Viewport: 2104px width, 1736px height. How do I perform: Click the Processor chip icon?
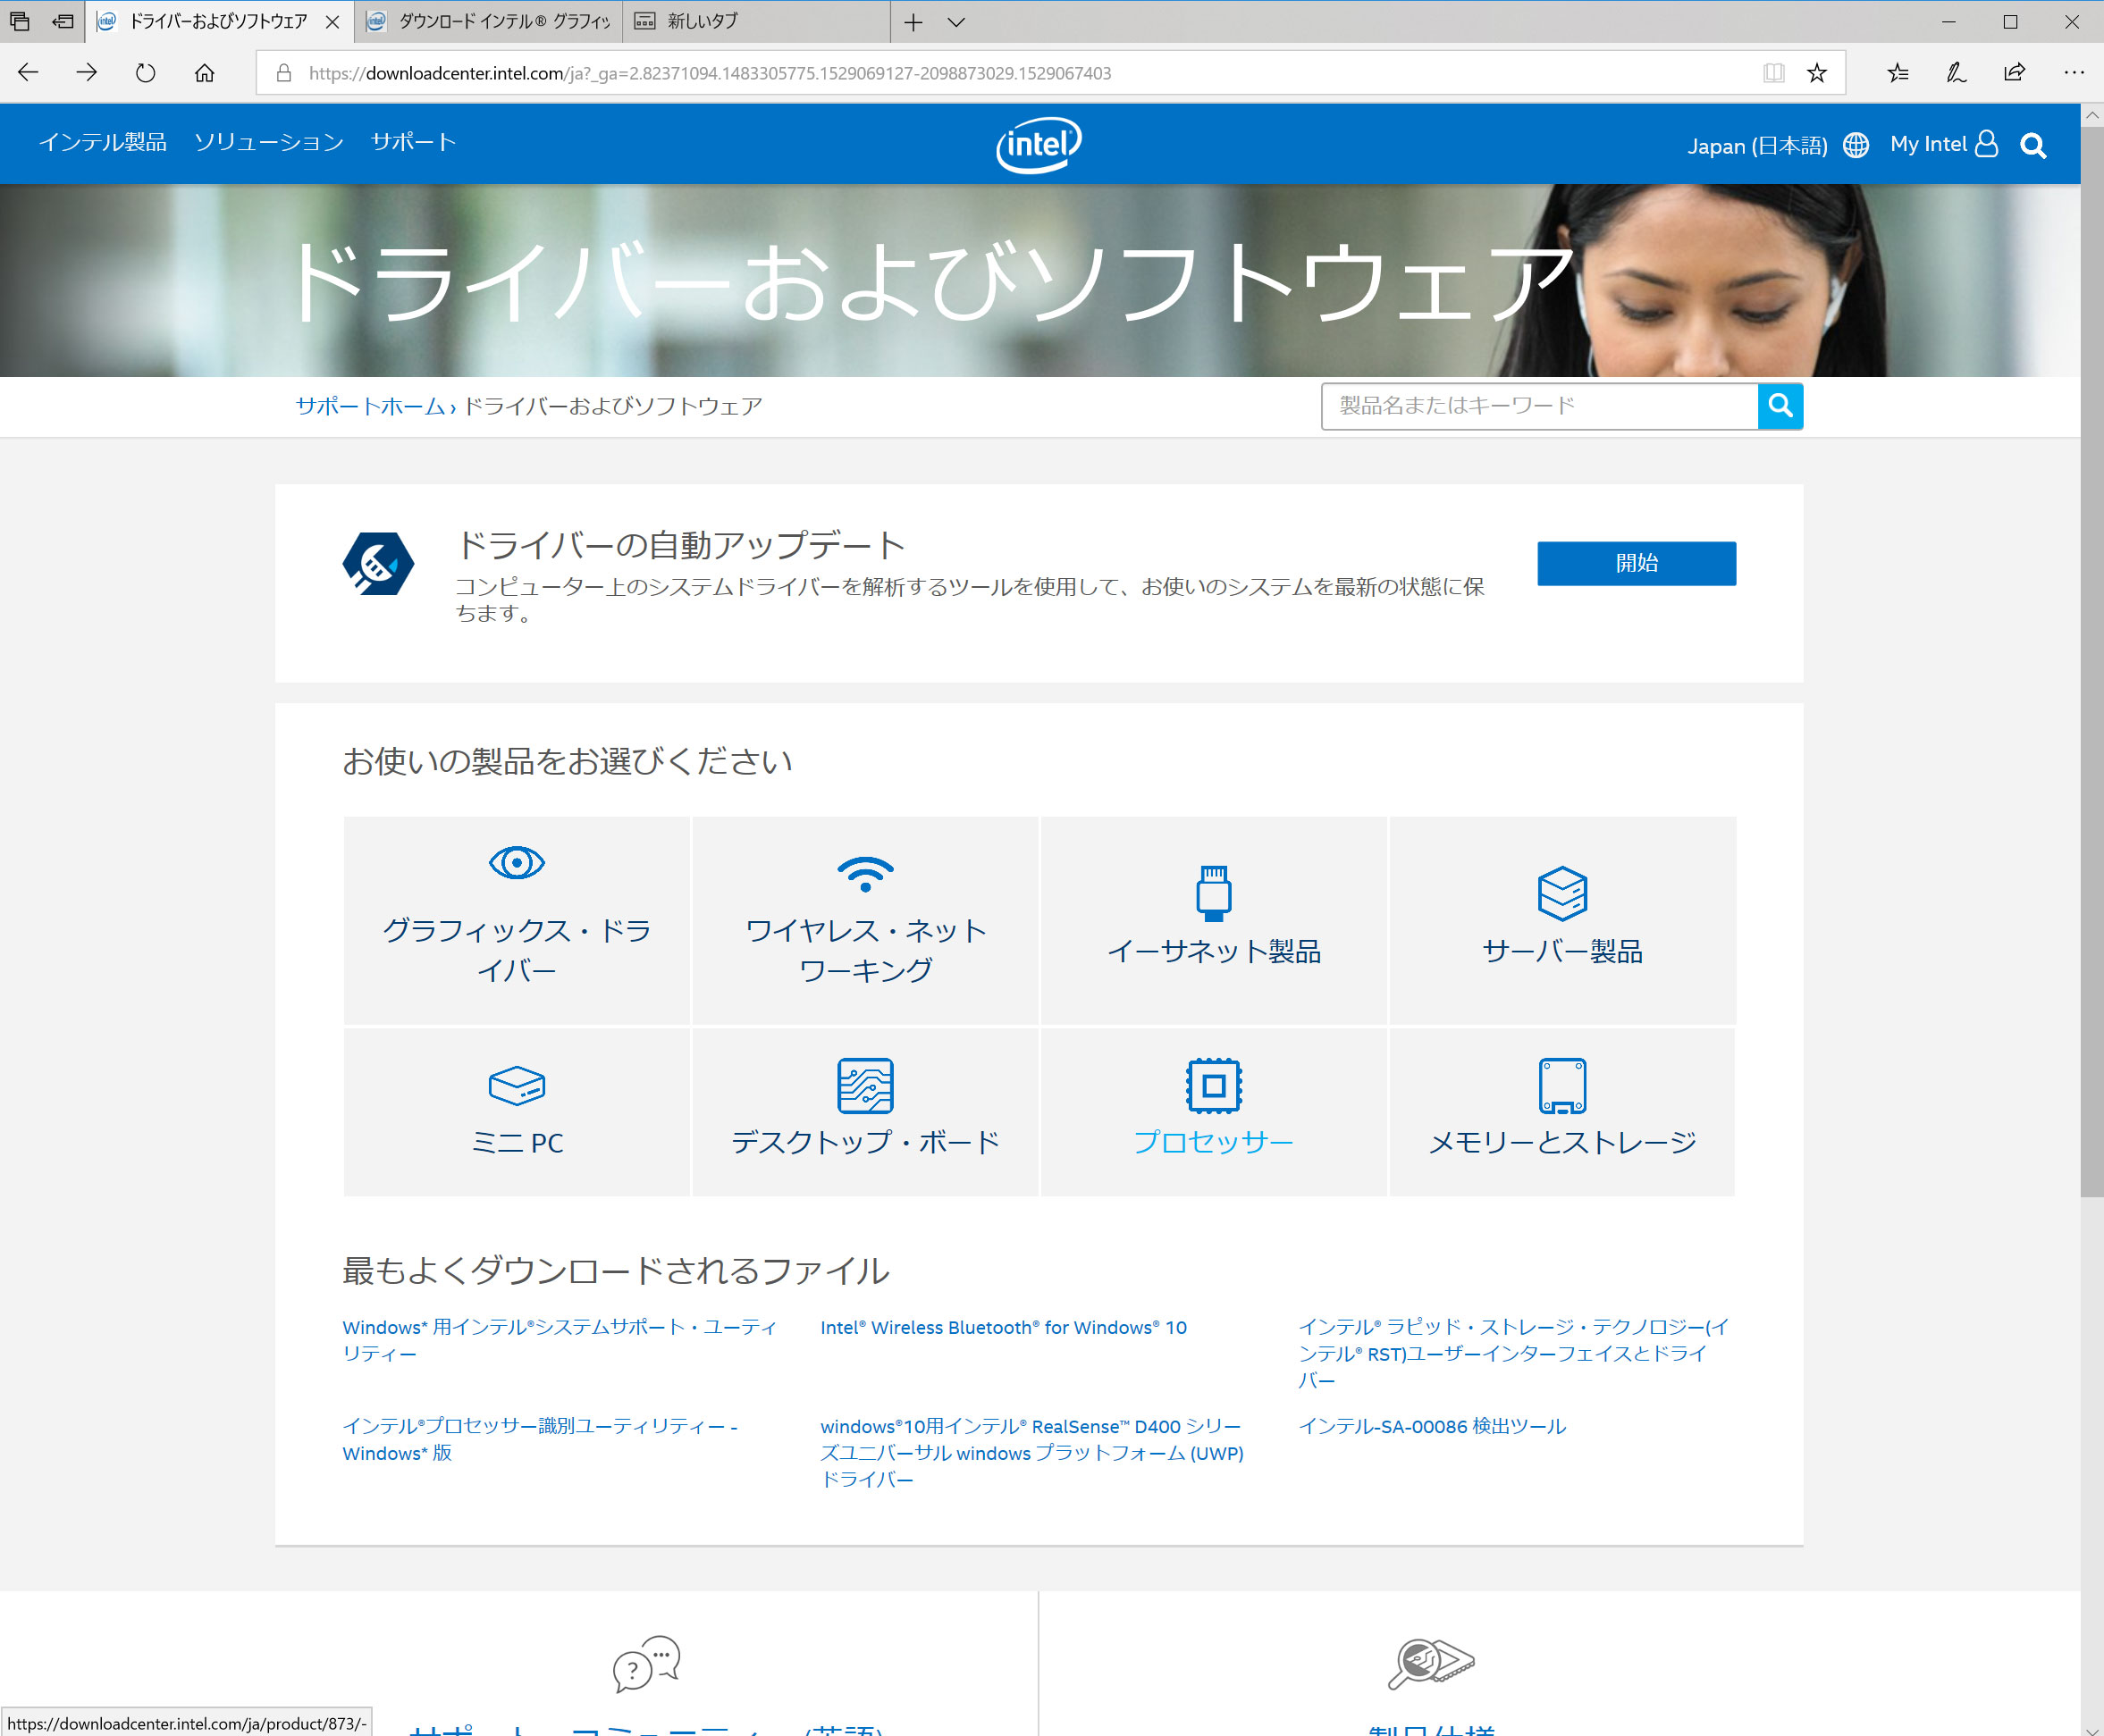[x=1213, y=1085]
